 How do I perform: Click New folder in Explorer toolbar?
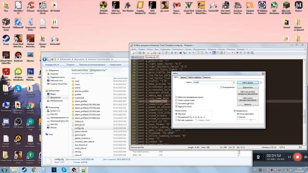(x=115, y=64)
